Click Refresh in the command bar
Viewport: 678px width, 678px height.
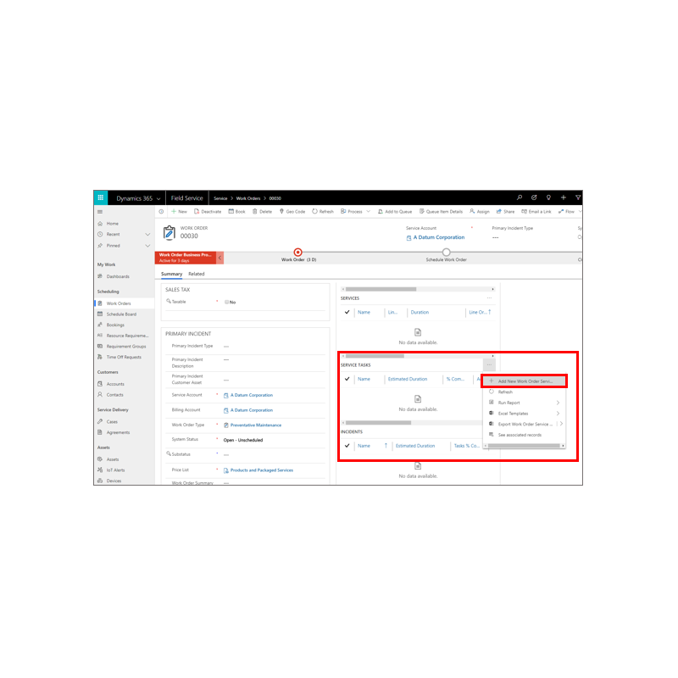323,211
